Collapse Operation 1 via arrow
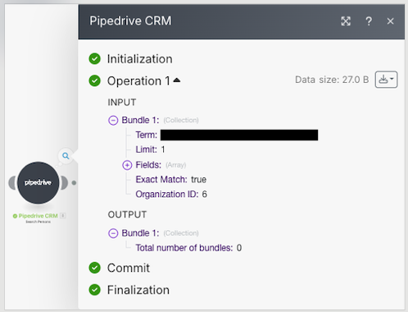Viewport: 408px width, 312px height. (177, 80)
